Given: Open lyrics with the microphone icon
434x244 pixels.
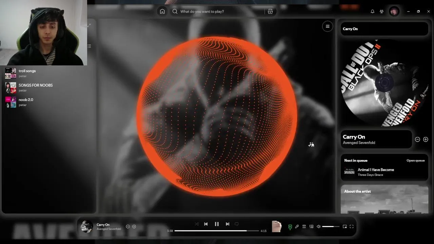Looking at the screenshot, I should 297,227.
